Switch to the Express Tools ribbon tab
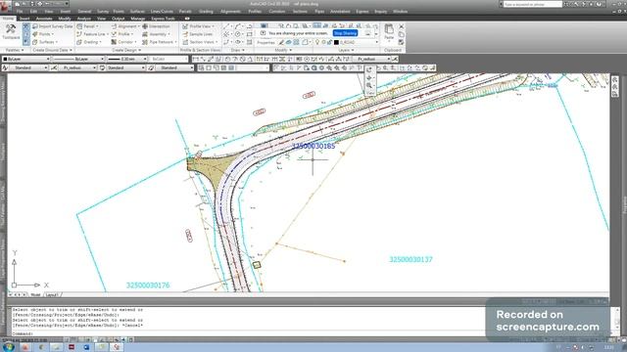 163,19
